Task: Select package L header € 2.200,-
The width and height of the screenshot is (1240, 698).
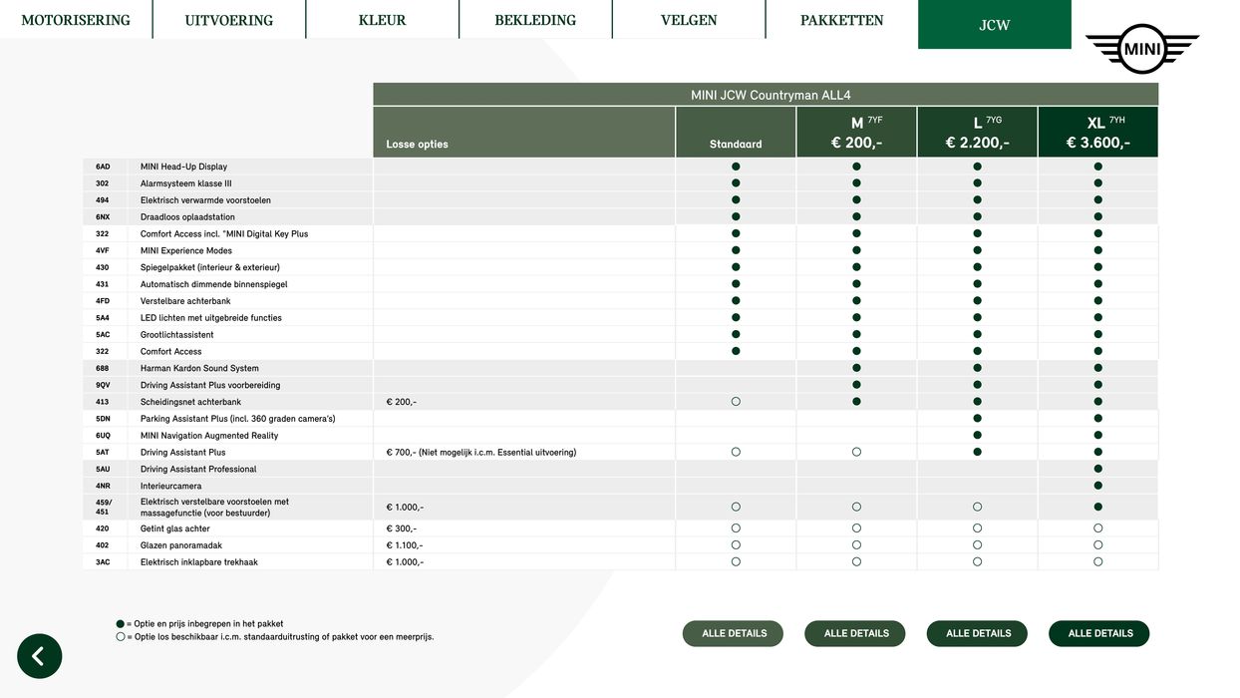Action: 977,133
